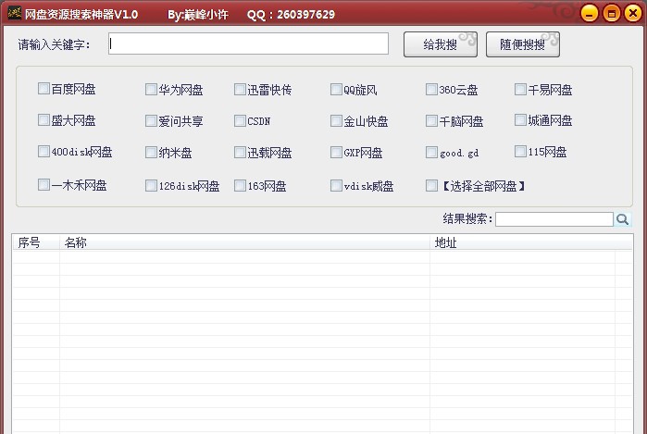647x434 pixels.
Task: Close the window with the X button
Action: (x=633, y=13)
